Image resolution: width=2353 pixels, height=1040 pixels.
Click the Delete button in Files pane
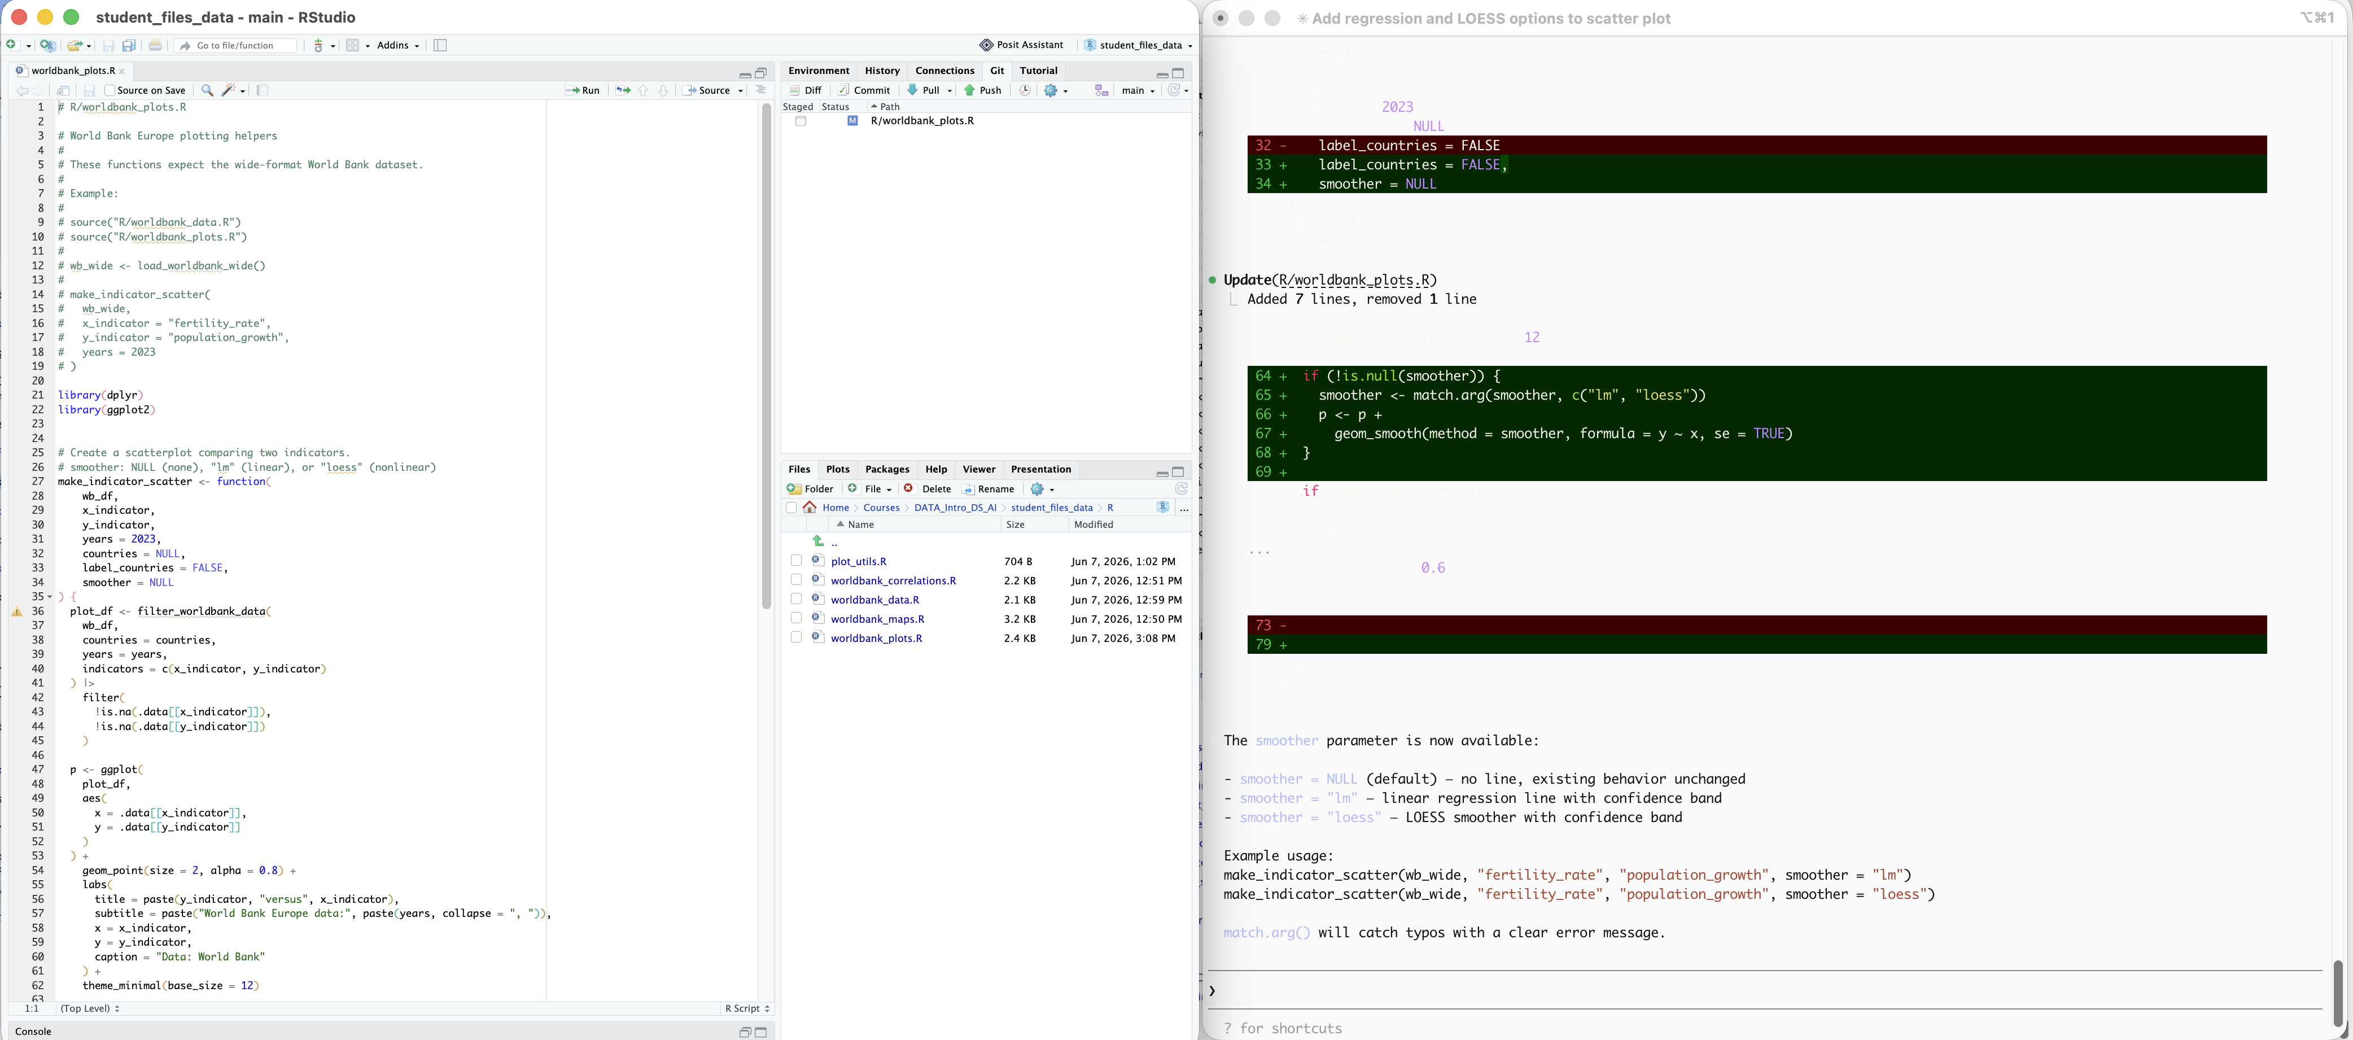click(x=927, y=488)
